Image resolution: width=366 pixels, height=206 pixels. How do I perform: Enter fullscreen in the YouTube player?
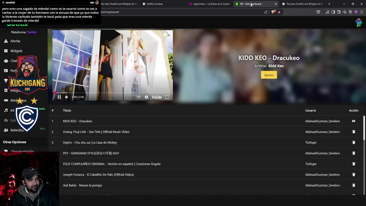coord(167,97)
